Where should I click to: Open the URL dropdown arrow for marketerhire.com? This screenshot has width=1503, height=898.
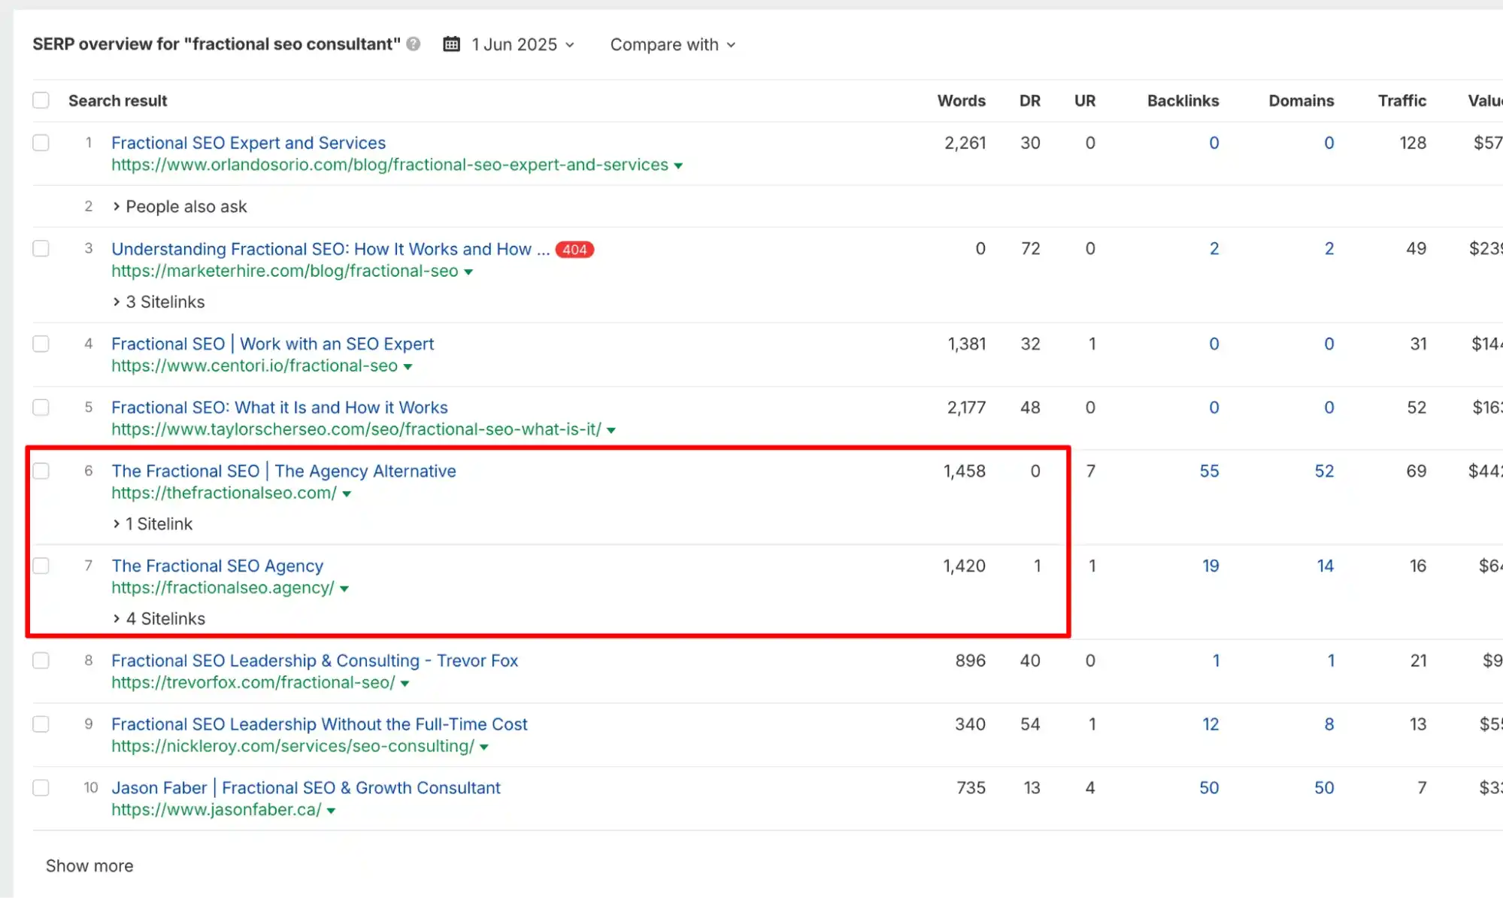click(x=468, y=272)
